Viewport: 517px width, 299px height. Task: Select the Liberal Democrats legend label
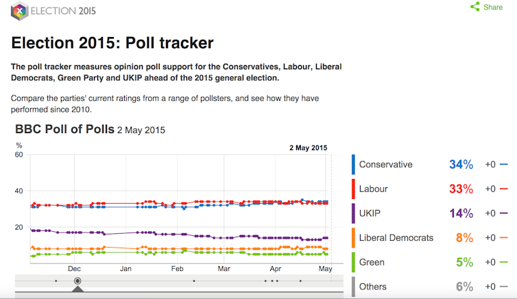click(x=396, y=238)
